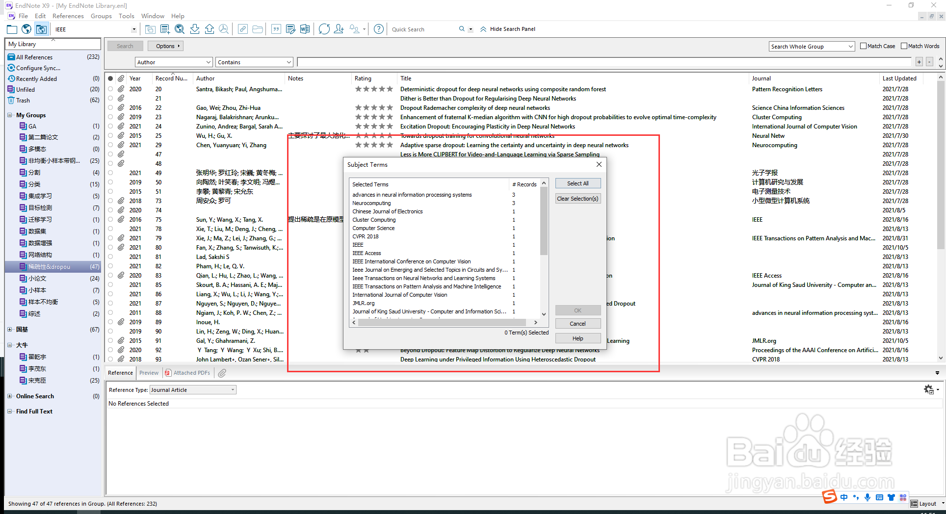Screen dimensions: 946x514
Task: Enable the Match Case checkbox
Action: 864,46
